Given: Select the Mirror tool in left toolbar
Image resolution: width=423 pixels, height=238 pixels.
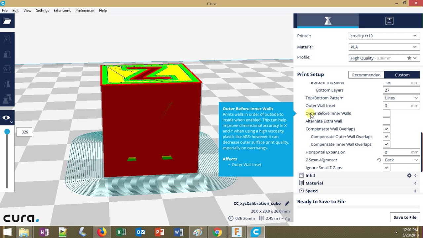Looking at the screenshot, I should (x=7, y=84).
